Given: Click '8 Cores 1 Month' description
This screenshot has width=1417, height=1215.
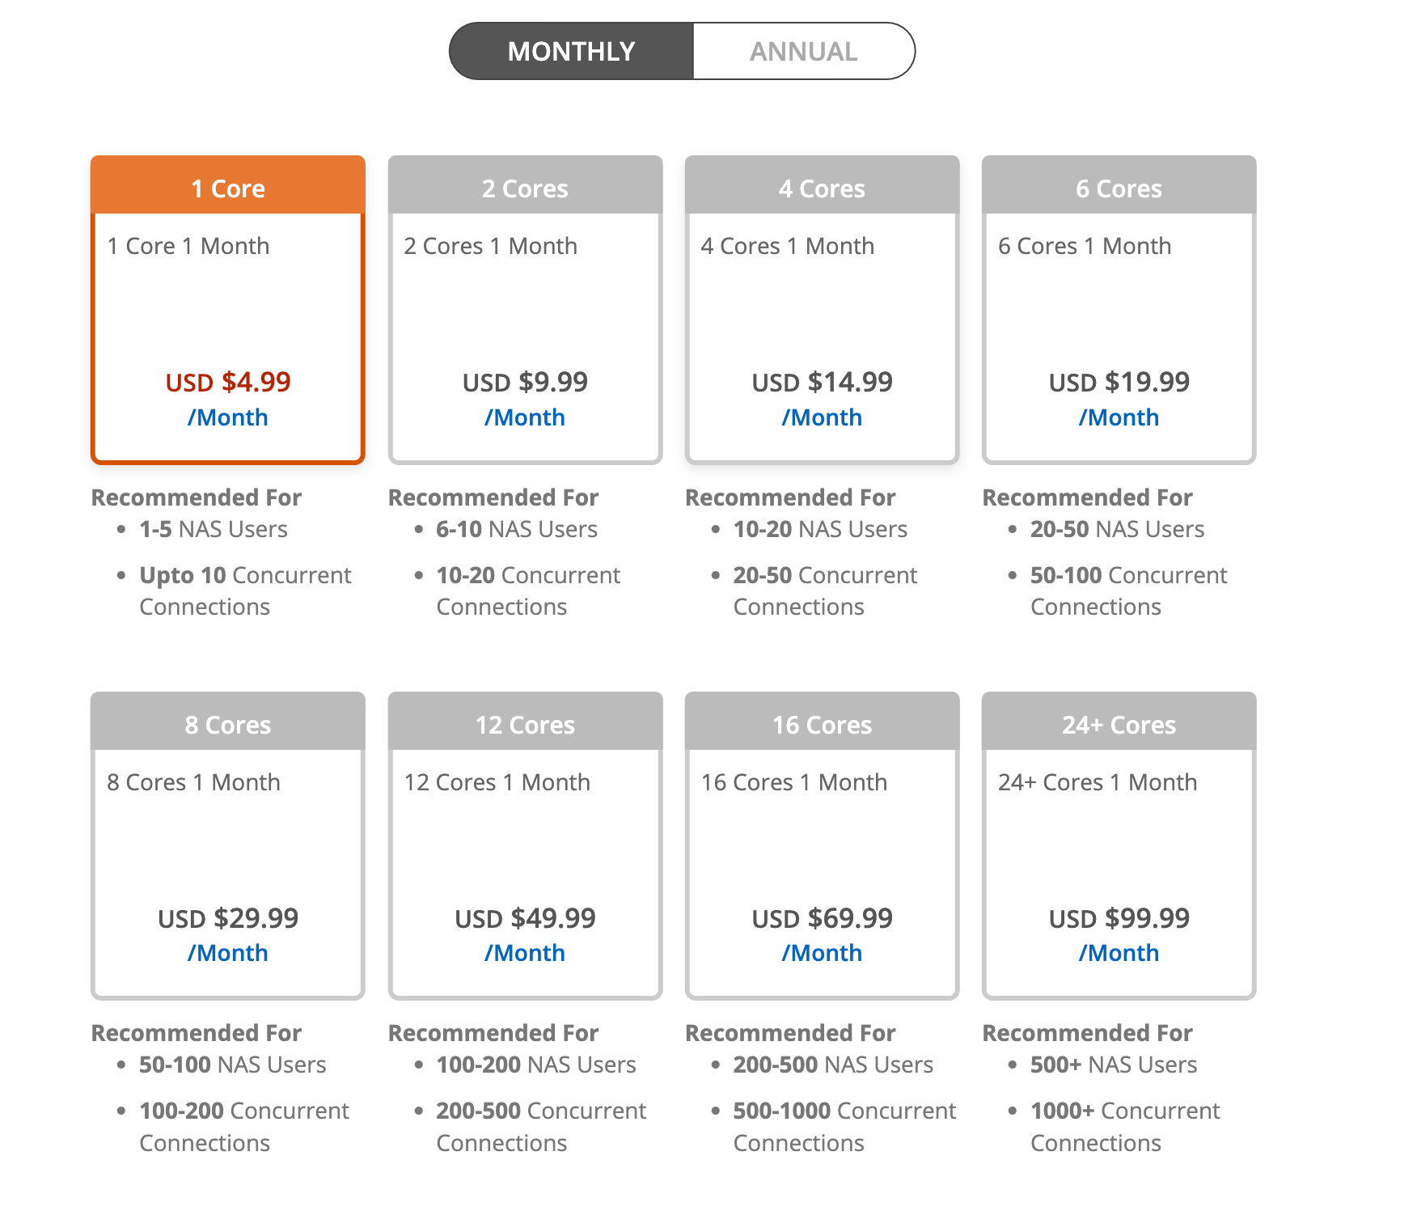Looking at the screenshot, I should pyautogui.click(x=193, y=782).
